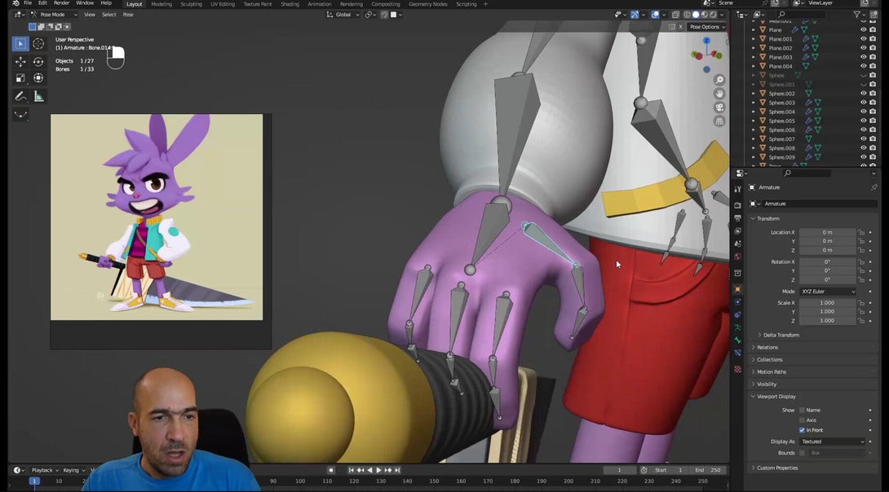Activate the Breakdowner pose tool
Screen dimensions: 889x492
(20, 115)
